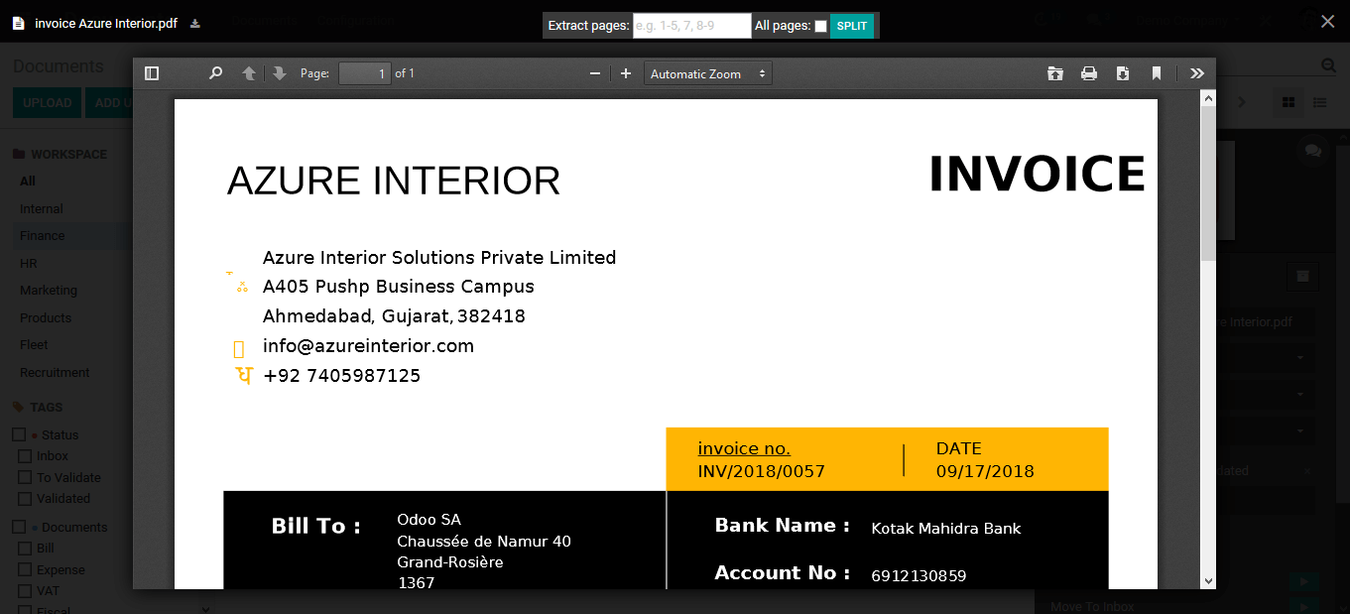Image resolution: width=1350 pixels, height=614 pixels.
Task: Click scrollbar up arrow in PDF viewer
Action: 1207,97
